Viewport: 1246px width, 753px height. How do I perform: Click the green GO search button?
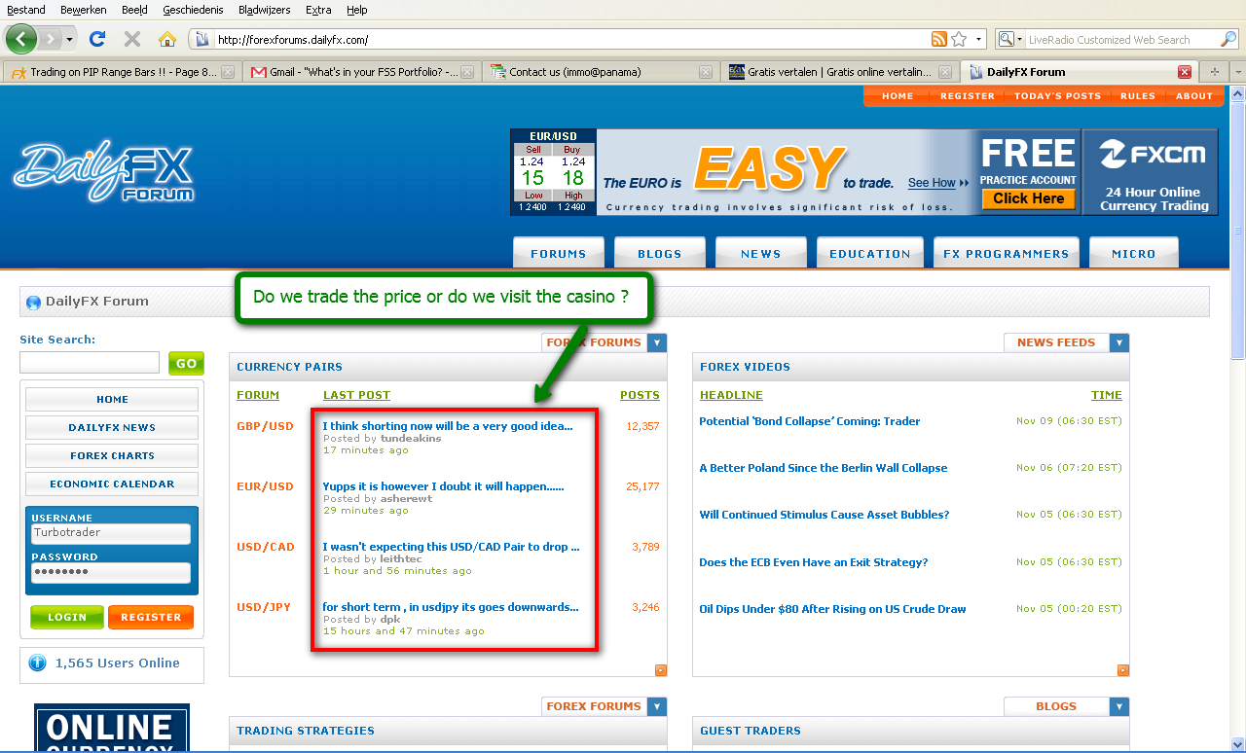click(186, 363)
